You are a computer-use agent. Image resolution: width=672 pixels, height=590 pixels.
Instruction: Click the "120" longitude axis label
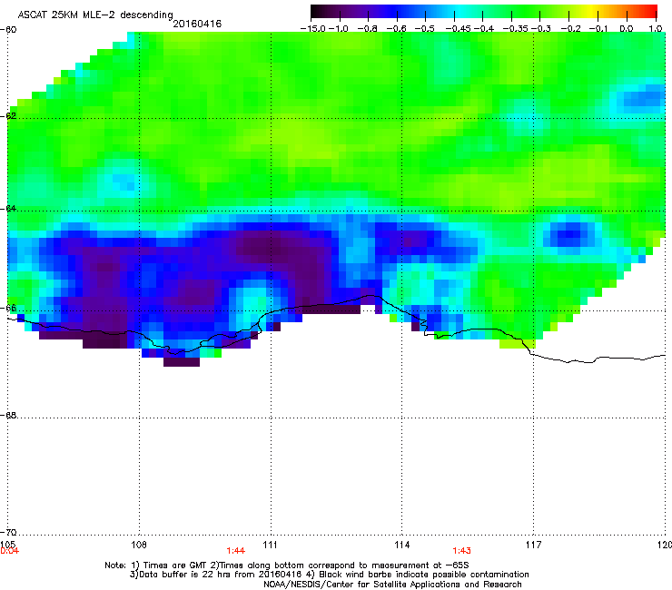665,545
